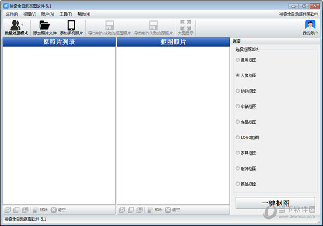
Task: Open the 工具(T) menu
Action: click(x=66, y=14)
